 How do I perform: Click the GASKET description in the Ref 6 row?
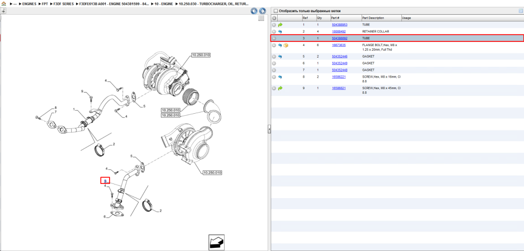(x=368, y=63)
